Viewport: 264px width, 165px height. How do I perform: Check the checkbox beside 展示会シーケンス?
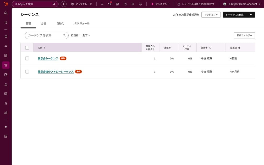pyautogui.click(x=27, y=58)
